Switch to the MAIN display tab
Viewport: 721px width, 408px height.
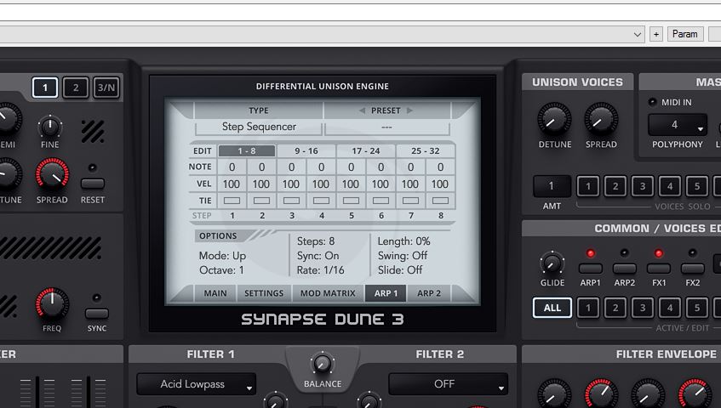click(x=215, y=293)
